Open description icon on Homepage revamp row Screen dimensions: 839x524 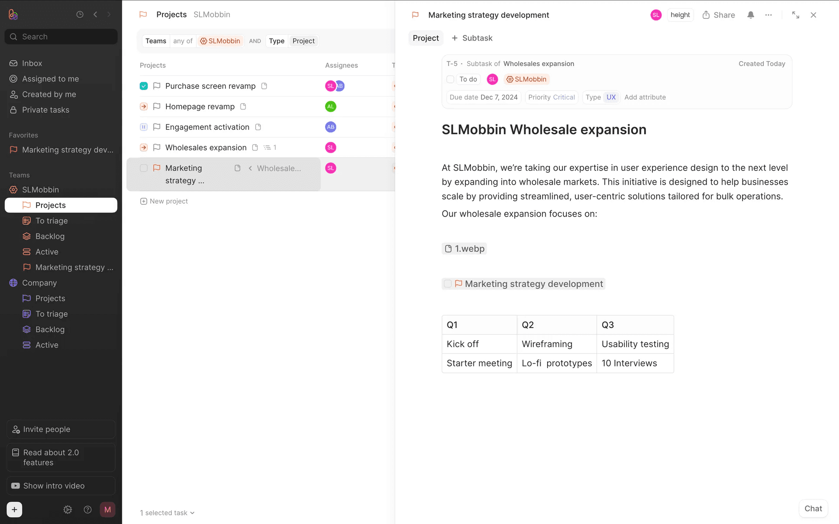[243, 107]
